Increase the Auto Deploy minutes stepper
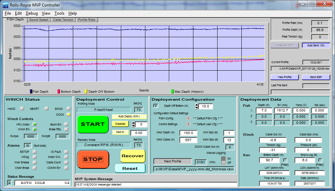Image resolution: width=335 pixels, height=191 pixels. click(133, 123)
